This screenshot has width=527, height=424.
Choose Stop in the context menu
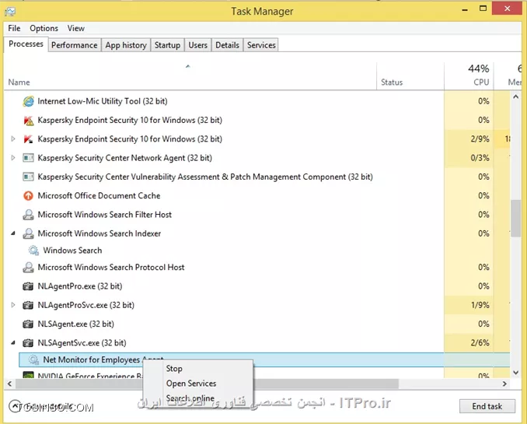pos(174,369)
